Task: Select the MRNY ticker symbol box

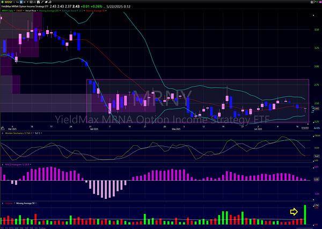Action: [x=9, y=2]
